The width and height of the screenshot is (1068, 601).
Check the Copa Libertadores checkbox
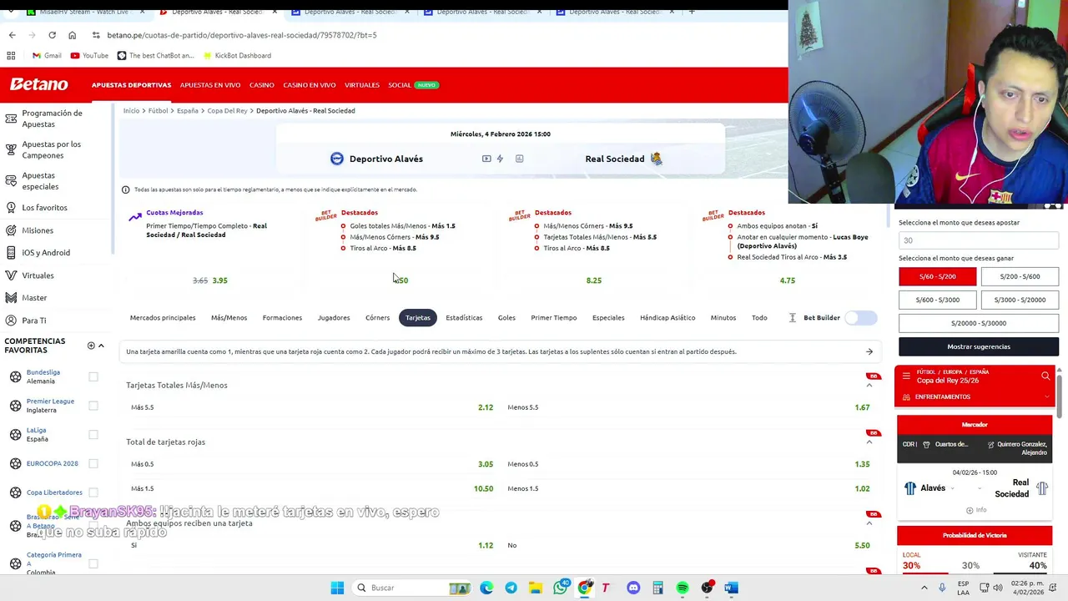[93, 492]
